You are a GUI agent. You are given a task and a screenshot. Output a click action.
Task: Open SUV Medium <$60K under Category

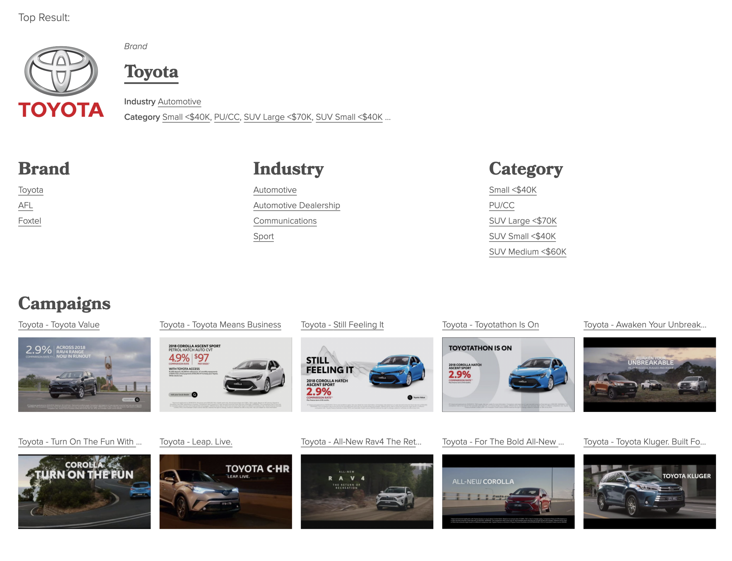pos(528,252)
